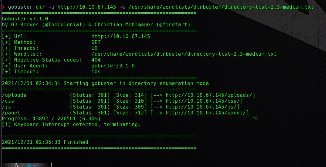This screenshot has height=167, width=326.
Task: Click the Url value http://10.10.67.145
Action: coord(121,36)
